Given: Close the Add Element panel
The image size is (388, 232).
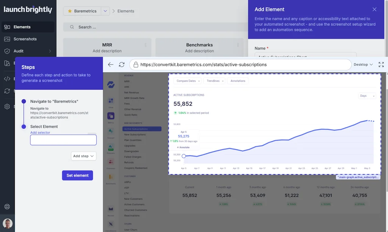Looking at the screenshot, I should (x=374, y=9).
